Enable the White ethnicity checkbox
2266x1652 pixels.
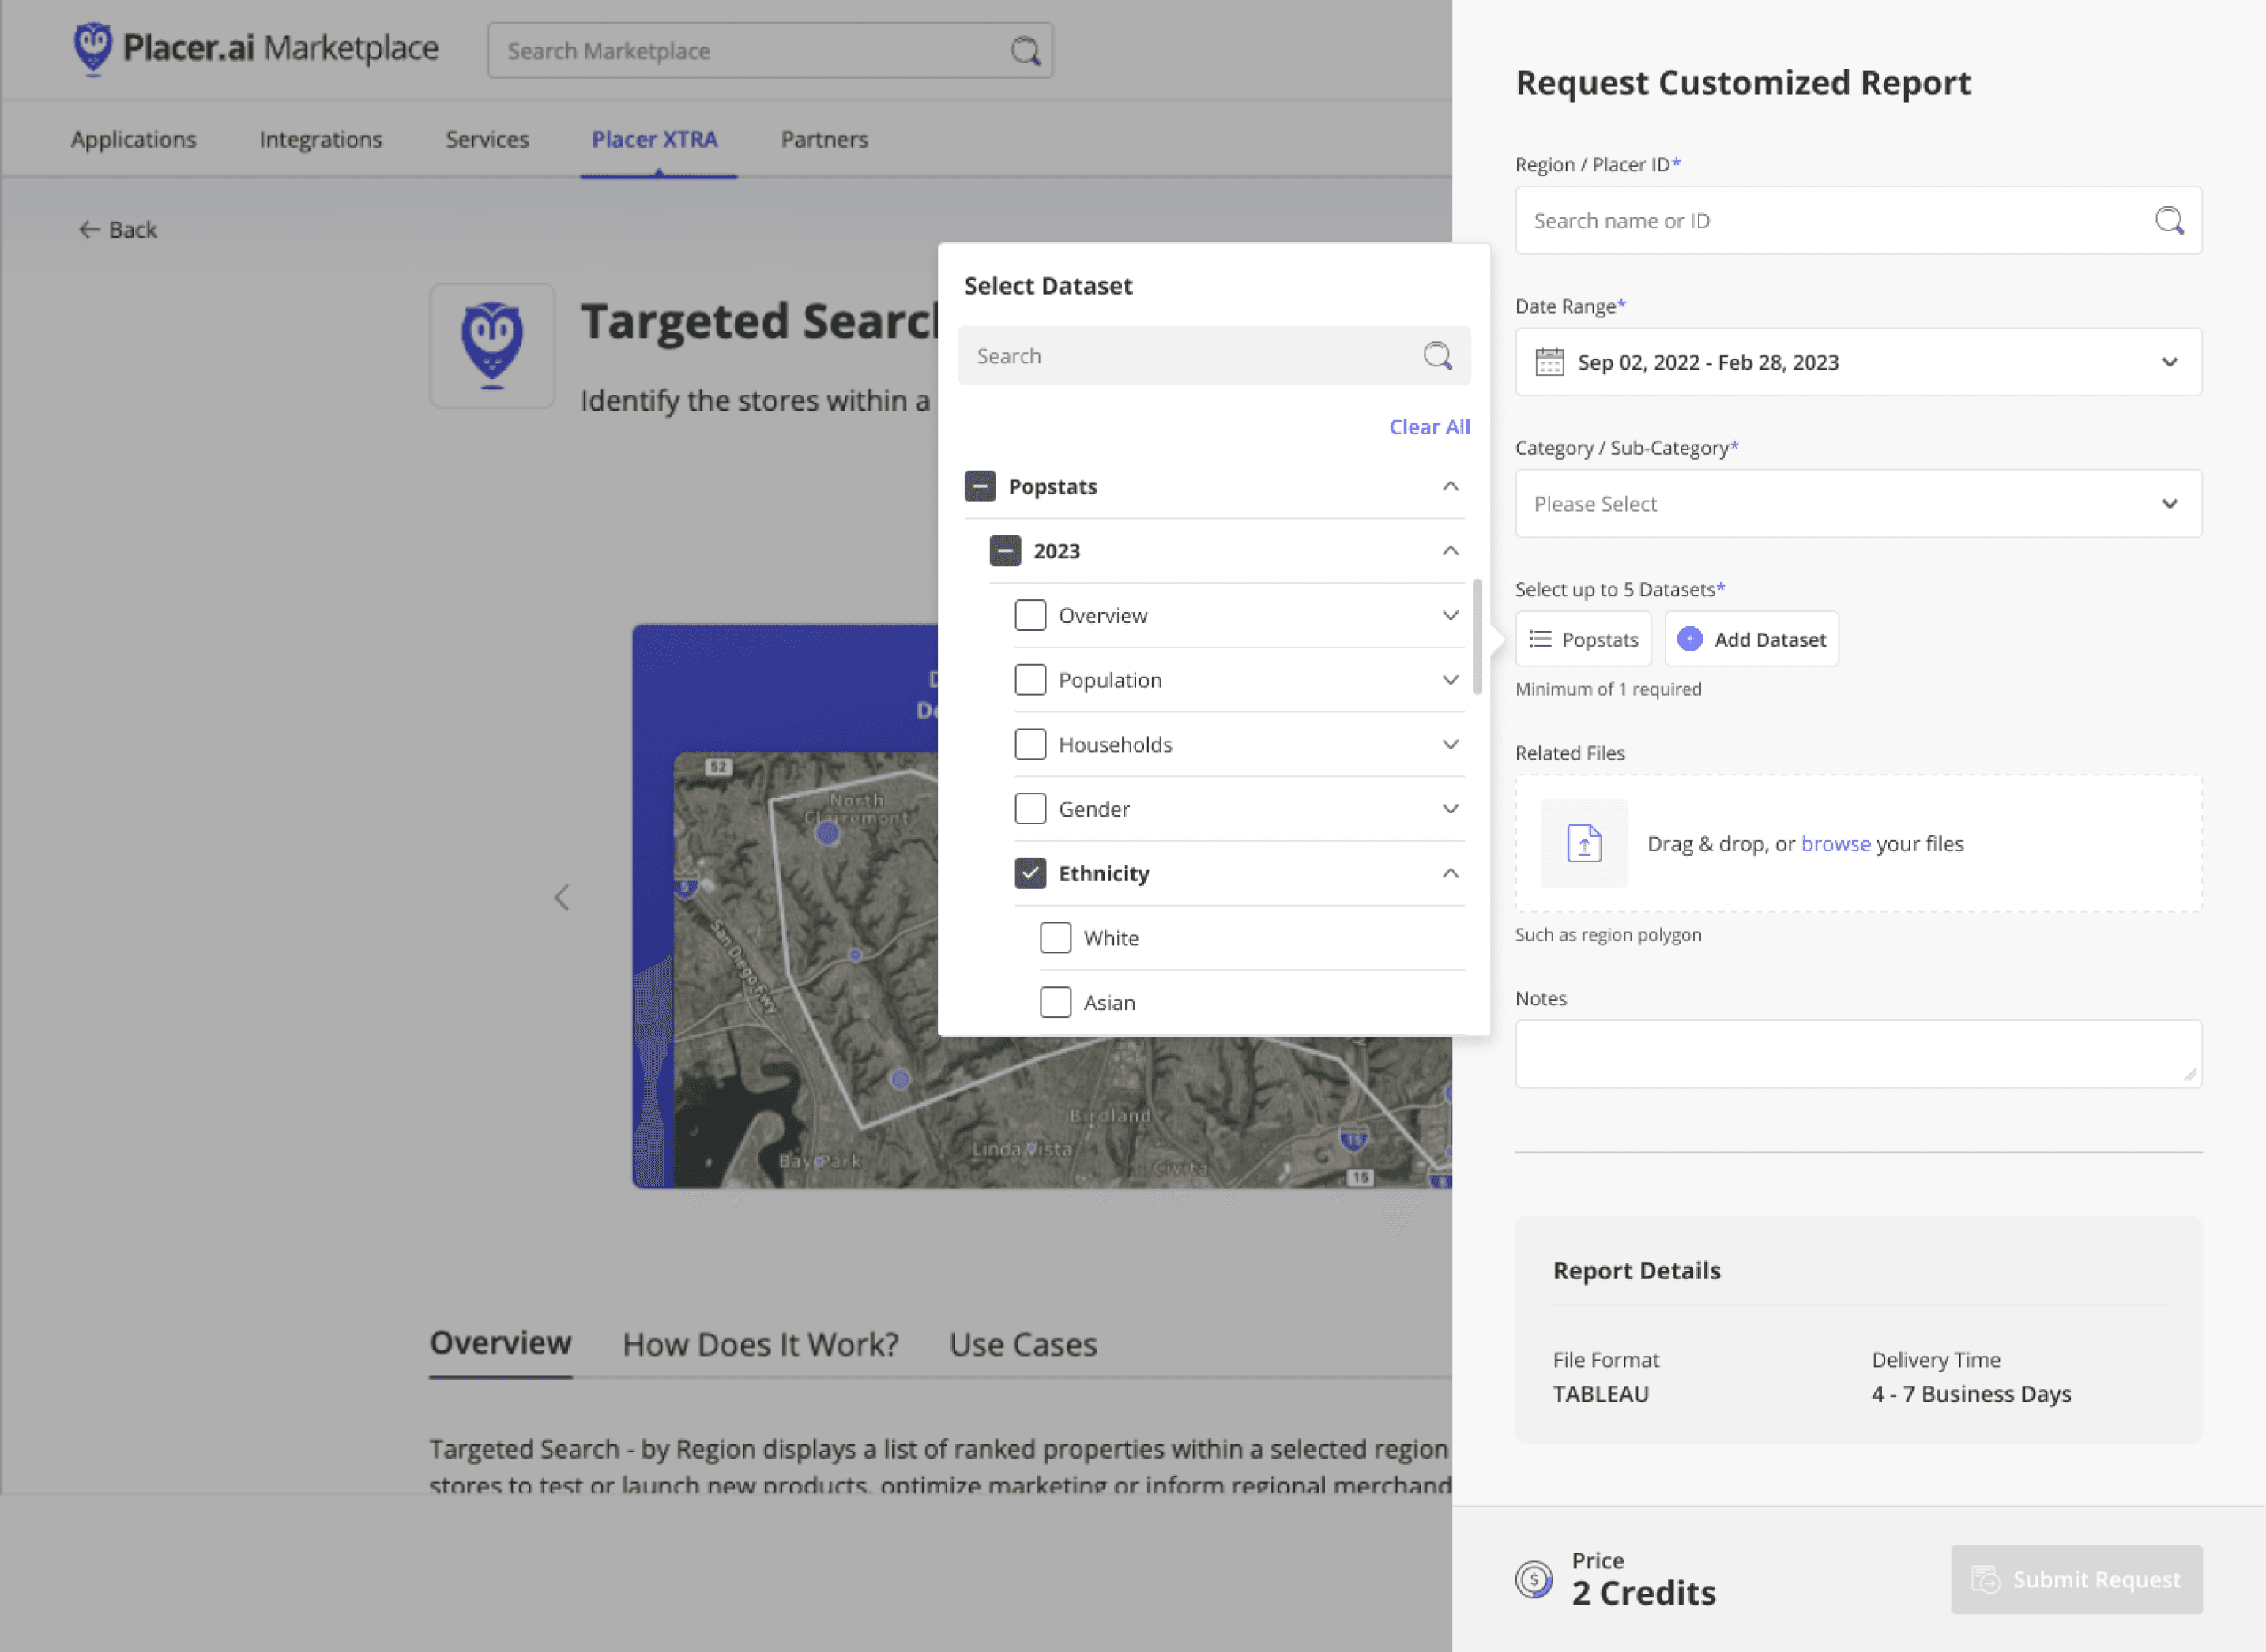[1056, 937]
